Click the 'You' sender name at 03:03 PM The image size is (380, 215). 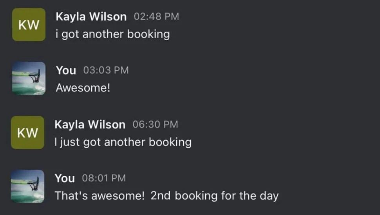click(66, 70)
